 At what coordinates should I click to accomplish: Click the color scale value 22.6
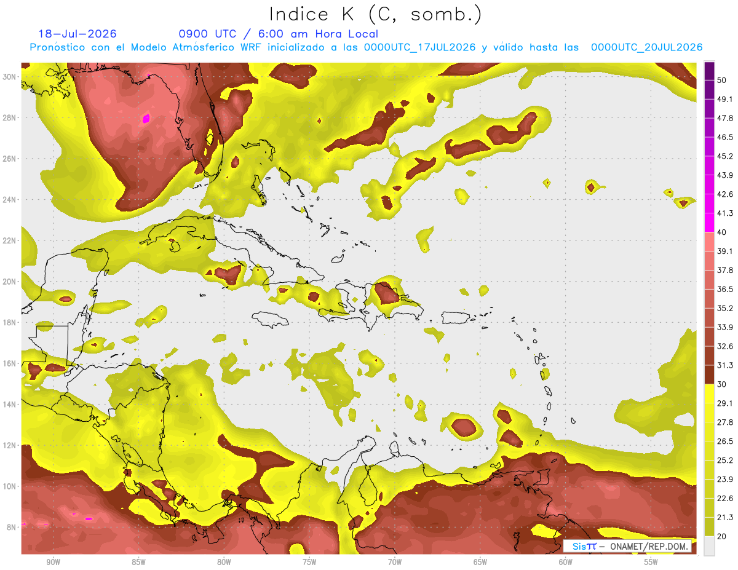point(725,498)
